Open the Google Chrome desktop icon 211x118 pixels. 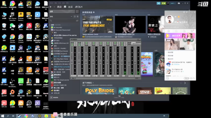click(13, 38)
